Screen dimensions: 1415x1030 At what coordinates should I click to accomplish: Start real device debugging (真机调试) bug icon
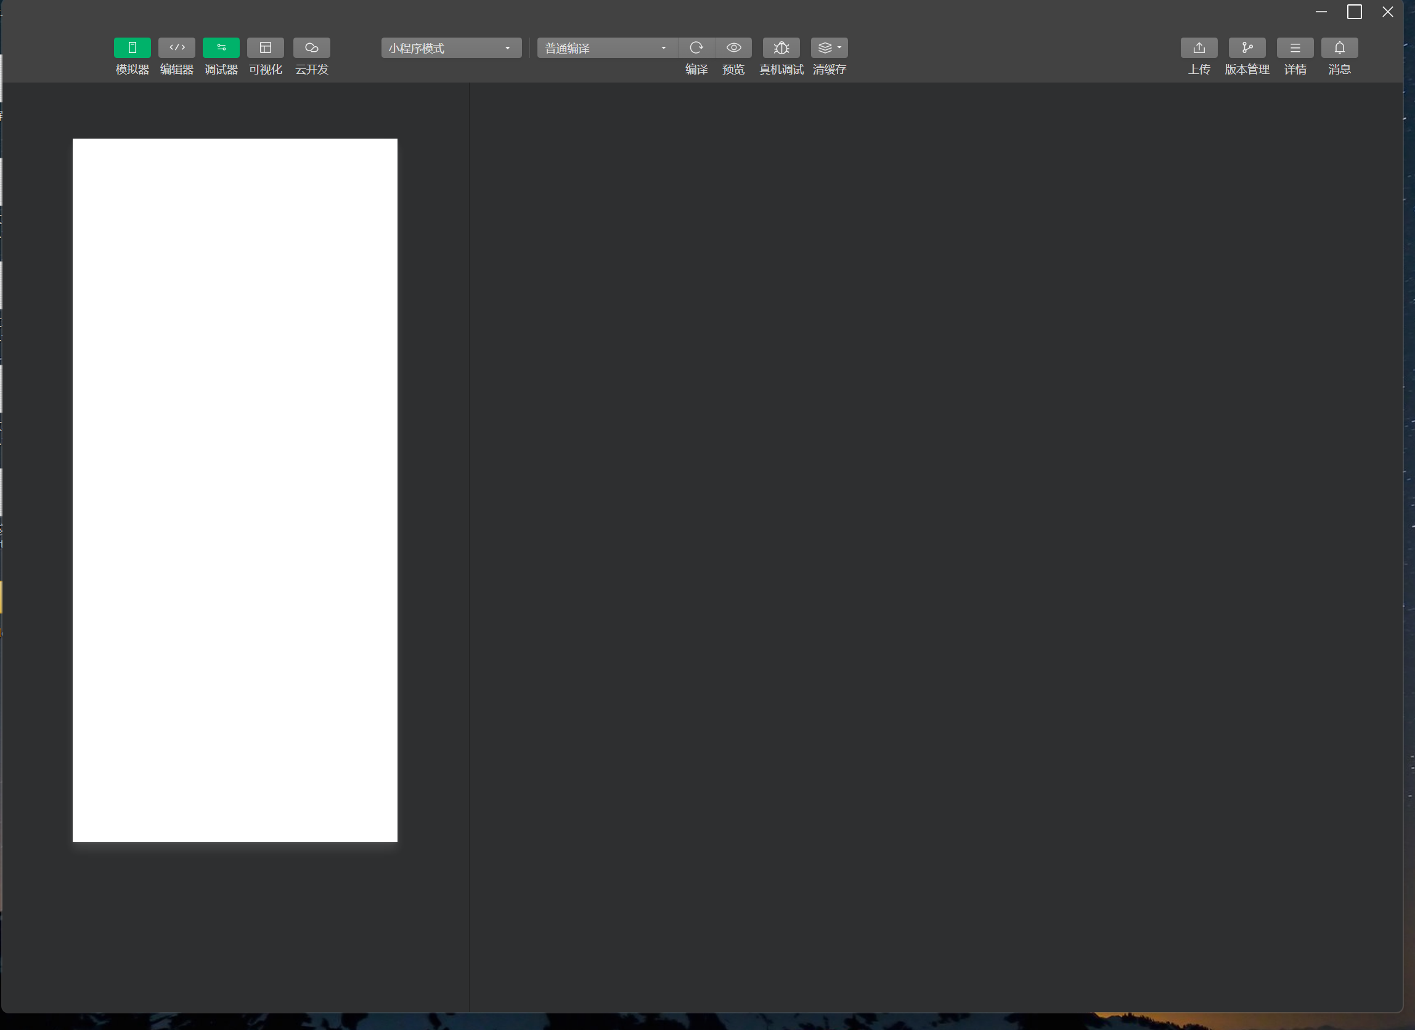(x=781, y=48)
